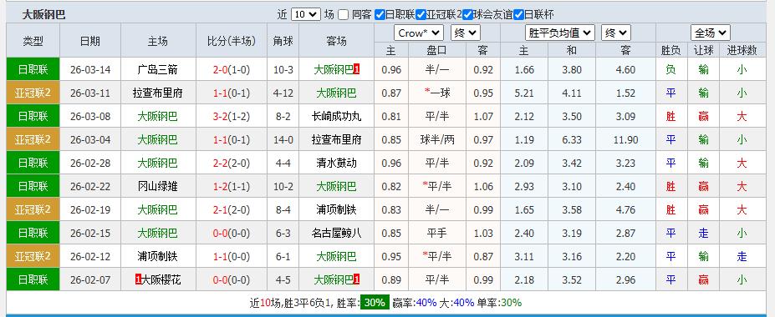Click the 6.33 draw odds value
The width and height of the screenshot is (775, 317).
[572, 140]
